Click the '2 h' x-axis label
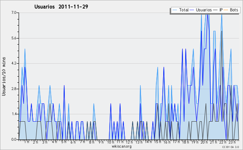Viewport: 243px width, 150px height. coord(35,142)
